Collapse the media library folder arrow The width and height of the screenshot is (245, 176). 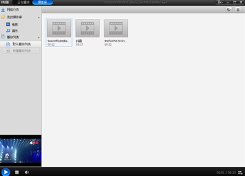point(39,17)
